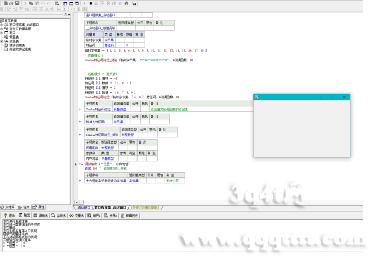The image size is (378, 267).
Task: Expand the 资源表 tree node
Action: (2, 41)
